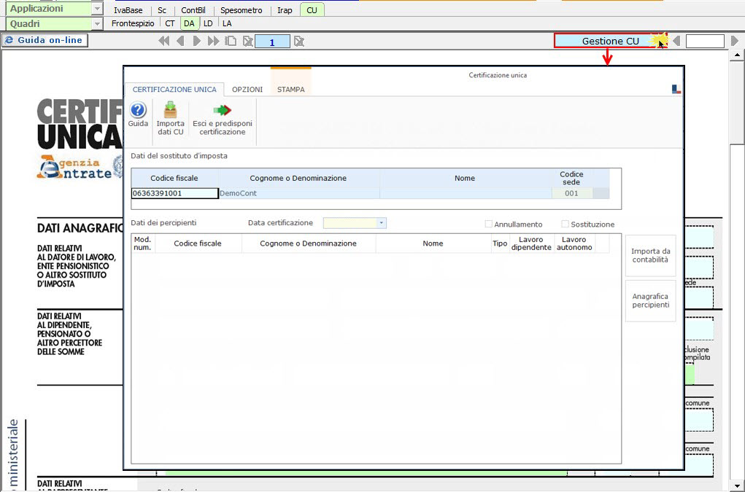Screen dimensions: 745x492
Task: Click Esci e predisponi certificazione icon
Action: click(x=223, y=120)
